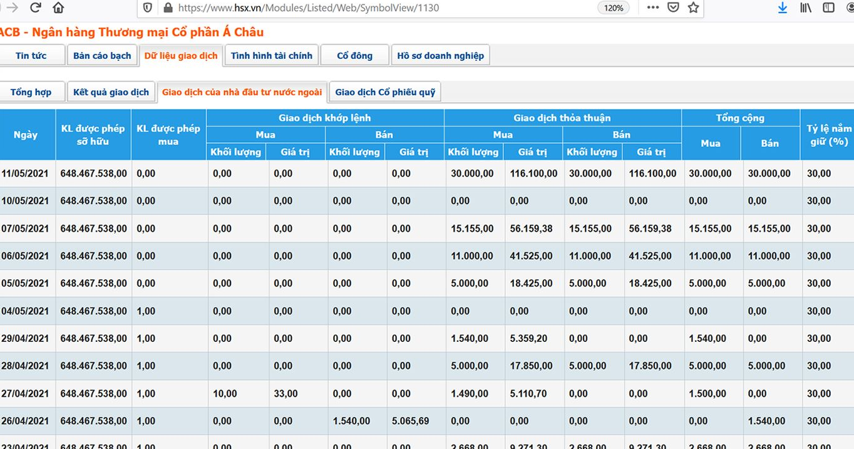Click the 120% zoom level badge
Viewport: 854px width, 449px height.
(x=614, y=8)
